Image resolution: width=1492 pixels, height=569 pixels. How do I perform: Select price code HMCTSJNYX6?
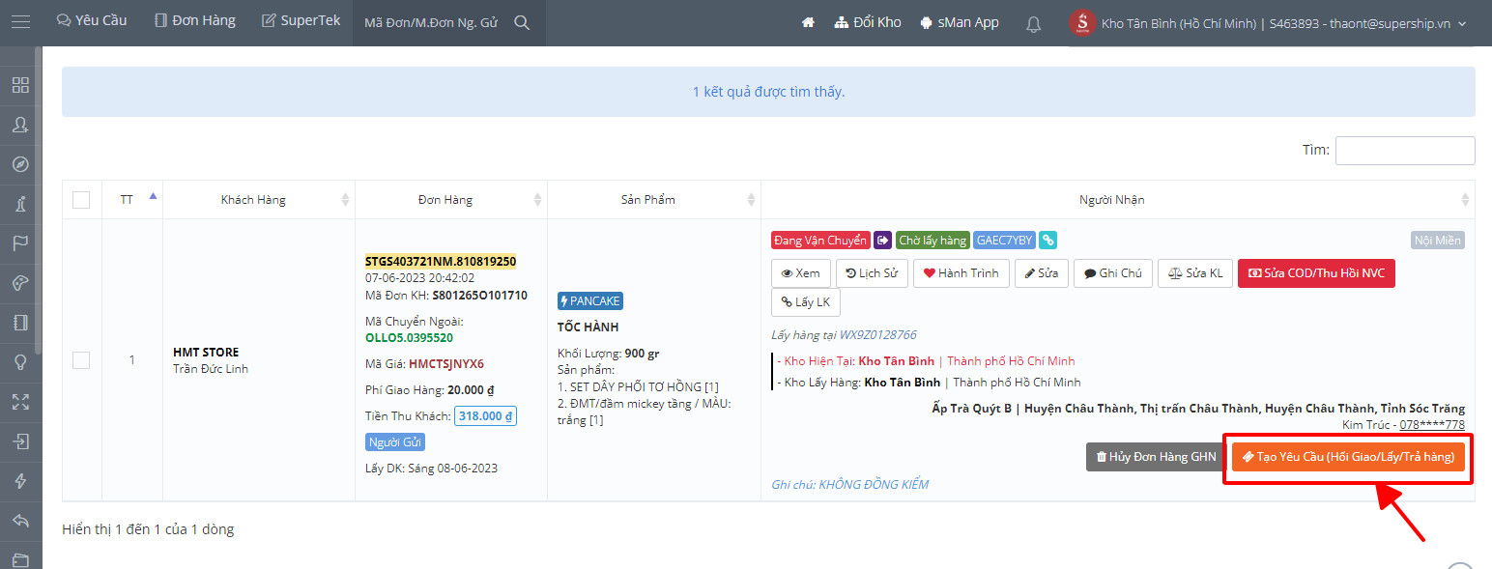pos(446,364)
